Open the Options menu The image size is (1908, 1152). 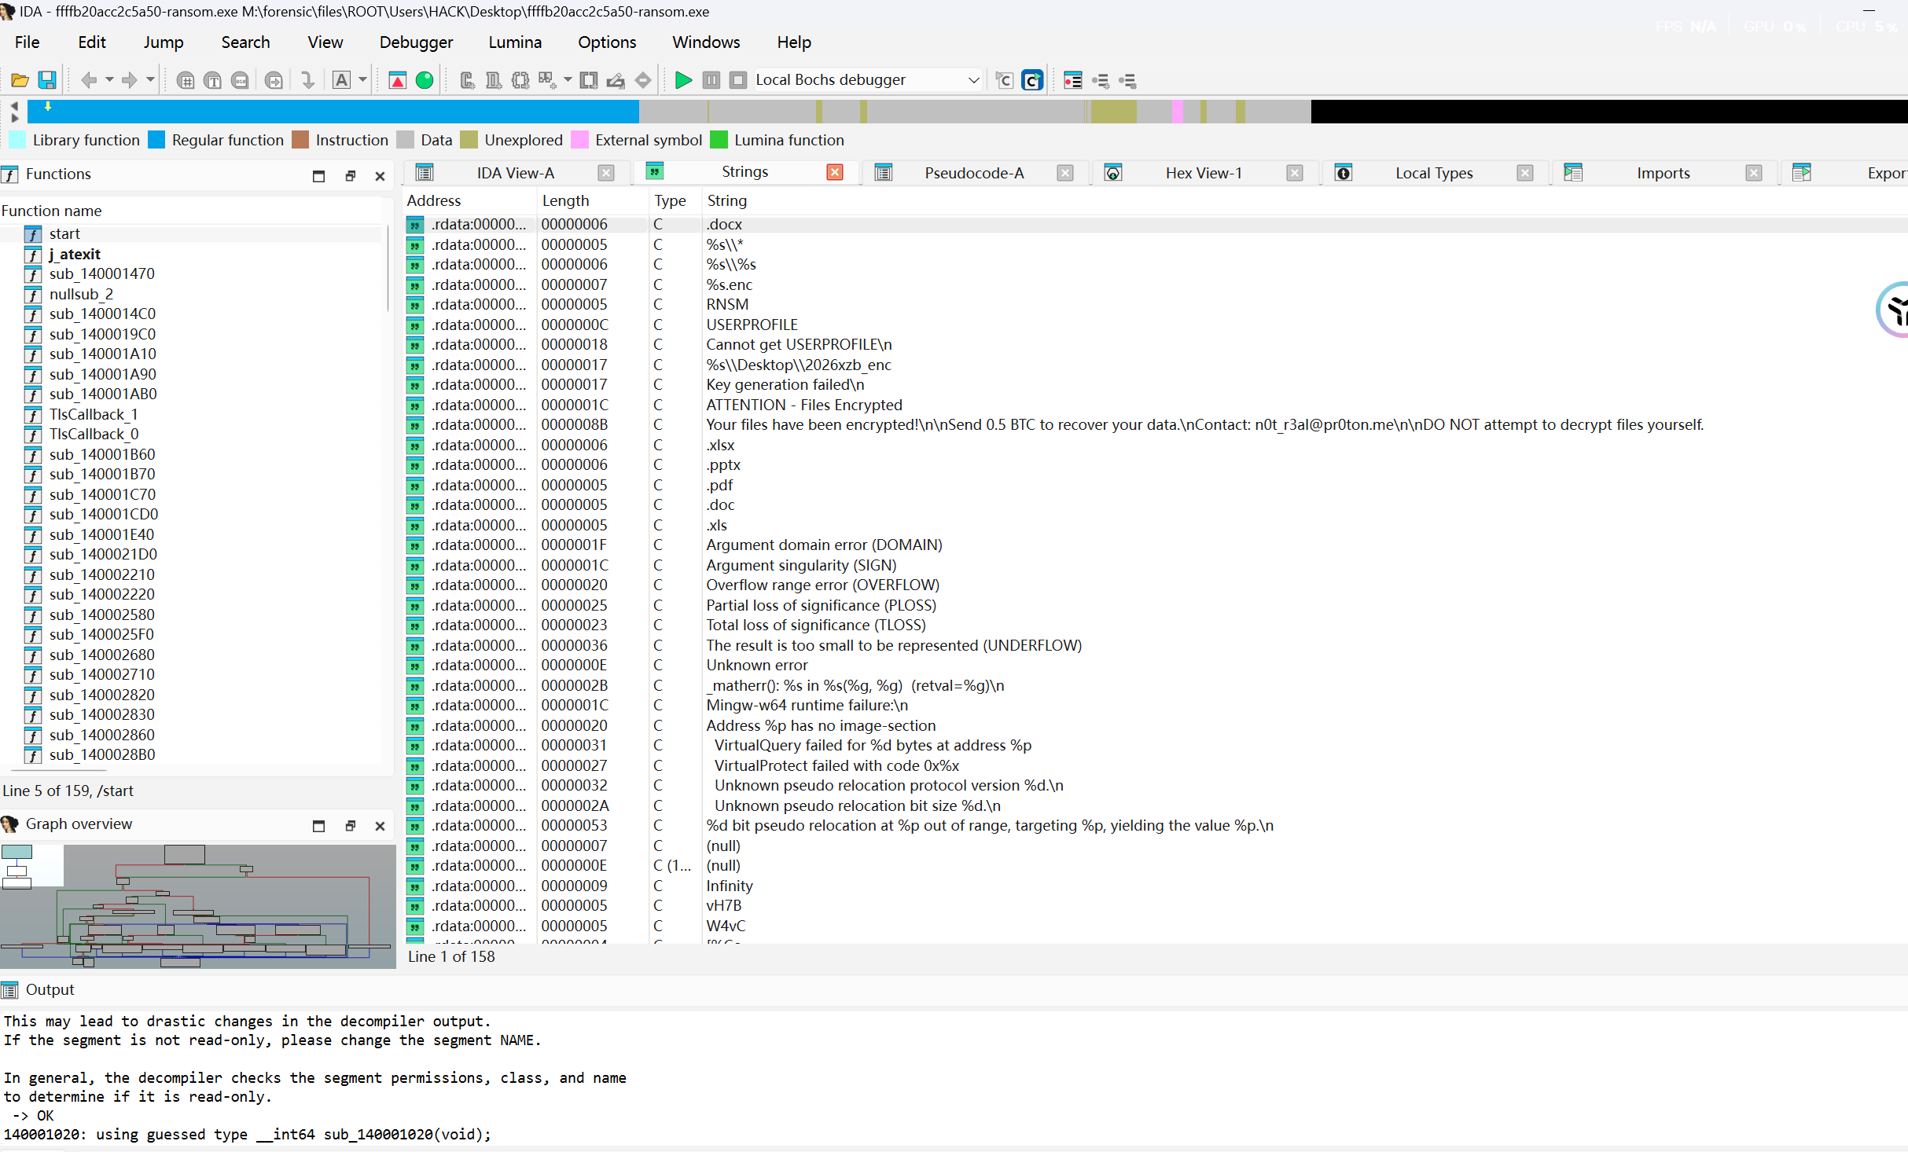(607, 42)
